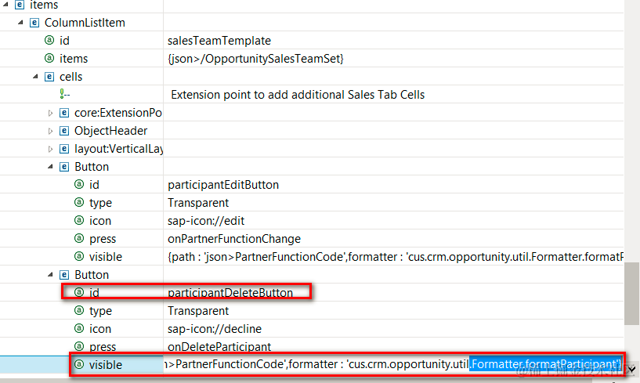Image resolution: width=640 pixels, height=383 pixels.
Task: Click into the edited visible value field with Formatter.formatParticipant
Action: pos(393,364)
